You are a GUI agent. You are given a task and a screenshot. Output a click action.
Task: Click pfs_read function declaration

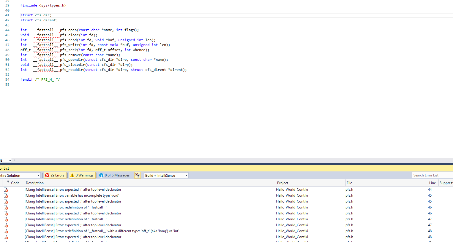88,40
